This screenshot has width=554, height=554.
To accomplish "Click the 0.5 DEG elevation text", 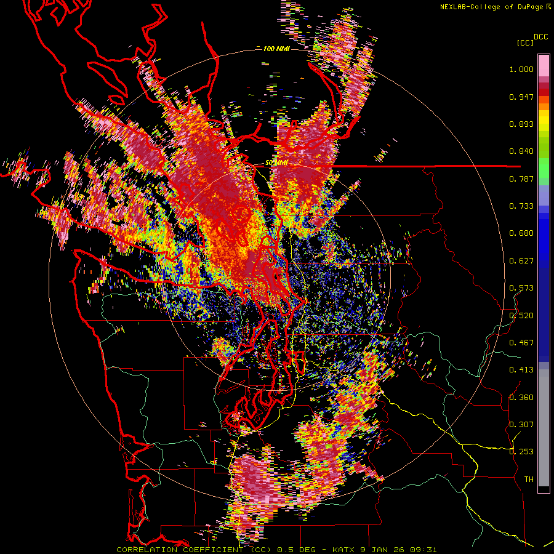I will click(x=295, y=550).
